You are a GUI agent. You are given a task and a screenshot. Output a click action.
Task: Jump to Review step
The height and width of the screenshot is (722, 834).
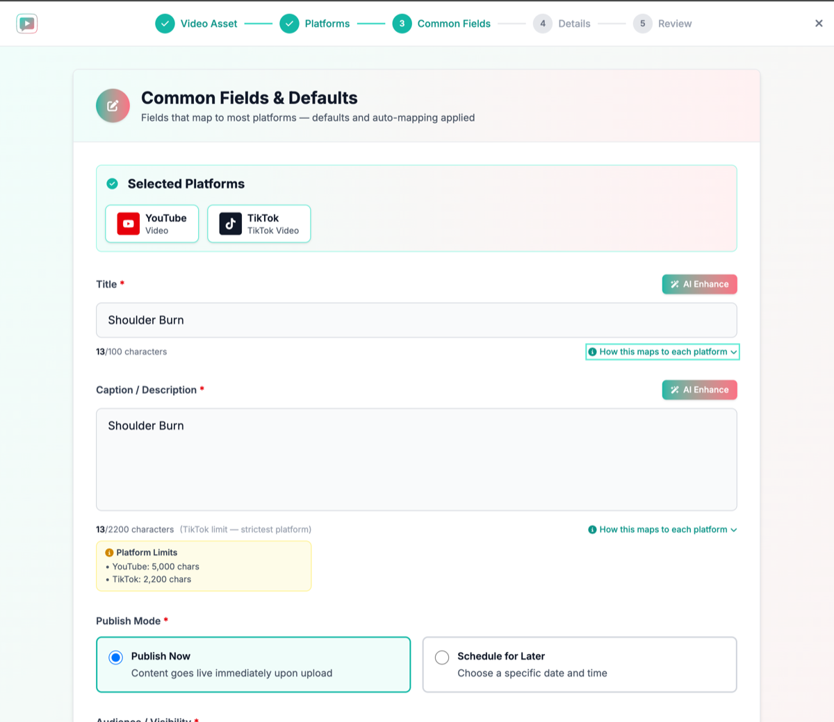point(675,24)
